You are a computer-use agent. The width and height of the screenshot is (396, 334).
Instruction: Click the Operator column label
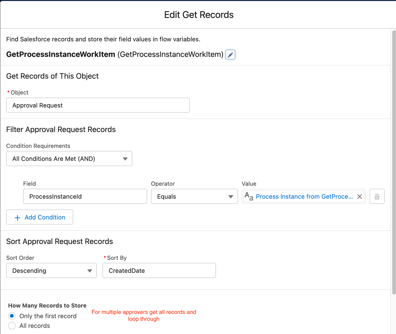163,184
